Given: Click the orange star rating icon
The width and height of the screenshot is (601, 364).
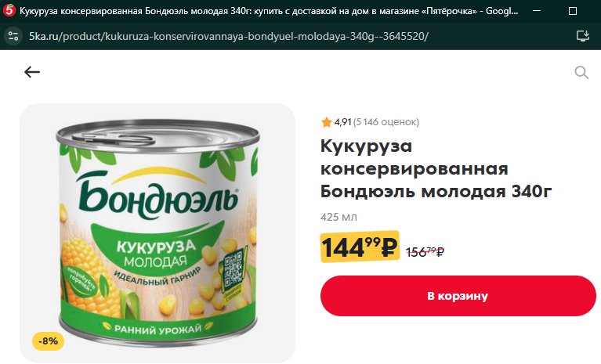Looking at the screenshot, I should click(327, 122).
